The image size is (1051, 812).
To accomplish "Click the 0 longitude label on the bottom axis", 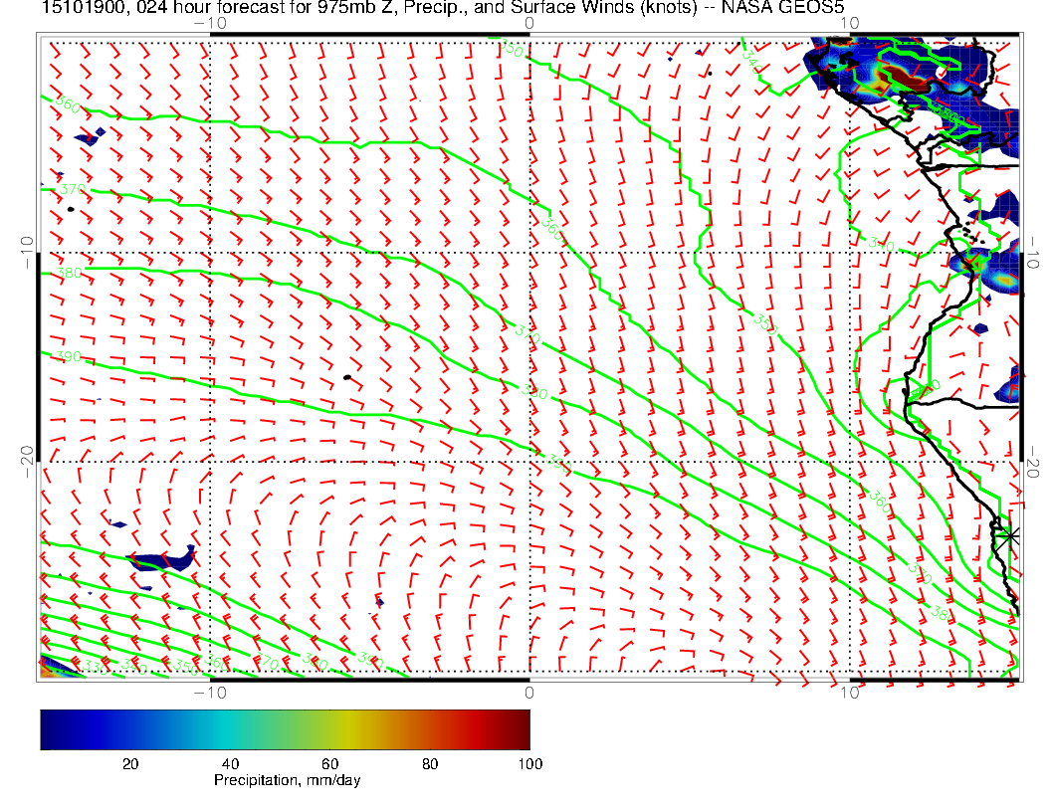I will coord(529,693).
